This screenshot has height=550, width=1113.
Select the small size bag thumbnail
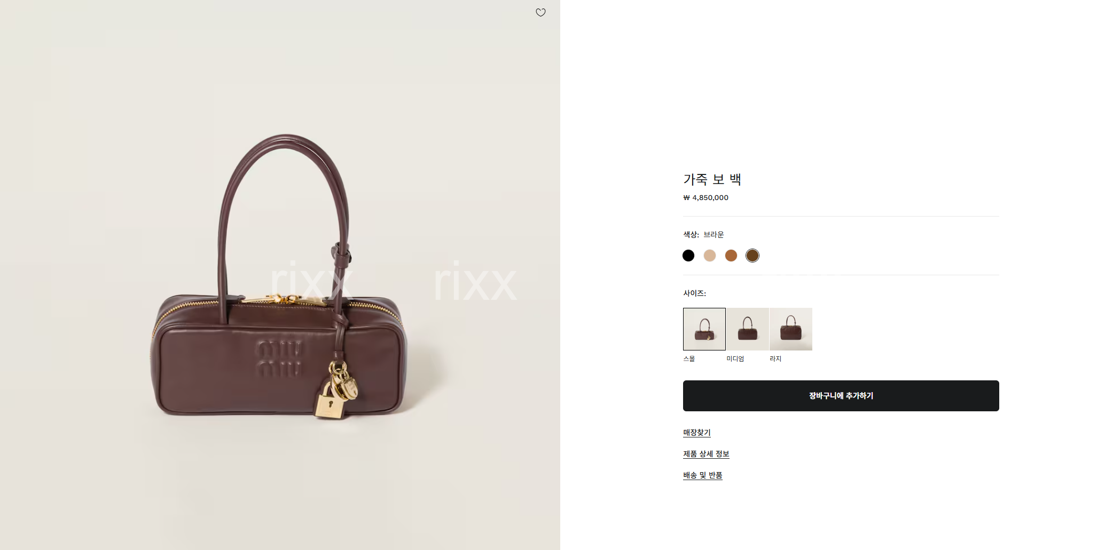pyautogui.click(x=704, y=329)
